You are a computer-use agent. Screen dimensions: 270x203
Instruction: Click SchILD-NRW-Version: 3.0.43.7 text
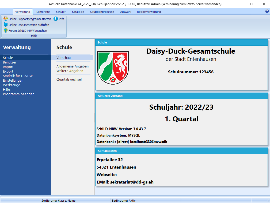click(121, 129)
